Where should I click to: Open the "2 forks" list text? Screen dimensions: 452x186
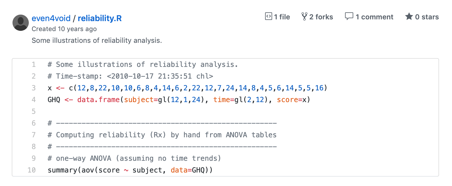coord(321,17)
